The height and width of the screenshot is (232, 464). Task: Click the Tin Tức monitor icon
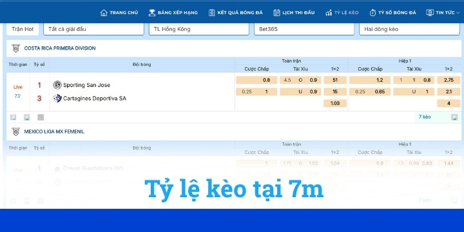(x=430, y=13)
